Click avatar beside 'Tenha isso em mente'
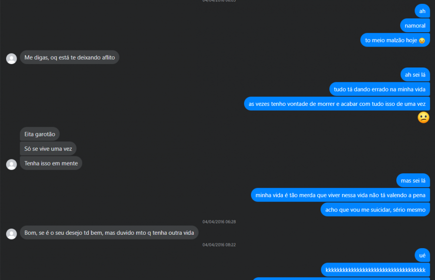The height and width of the screenshot is (280, 435). [x=11, y=165]
